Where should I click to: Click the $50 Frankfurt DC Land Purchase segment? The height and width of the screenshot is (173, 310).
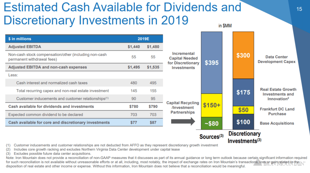pos(243,110)
